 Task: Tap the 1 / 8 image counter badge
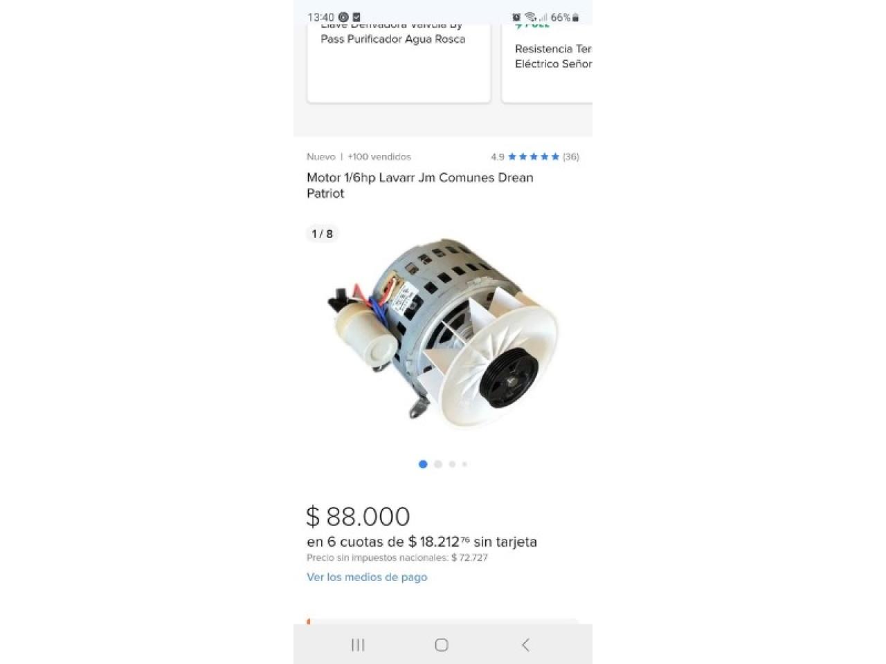(323, 234)
